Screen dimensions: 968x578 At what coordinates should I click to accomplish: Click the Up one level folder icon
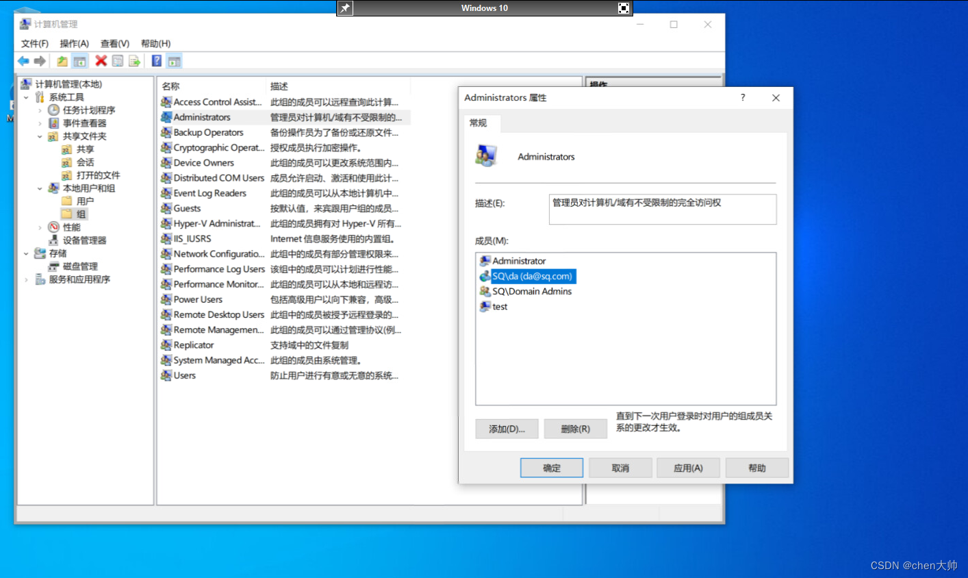pos(62,61)
